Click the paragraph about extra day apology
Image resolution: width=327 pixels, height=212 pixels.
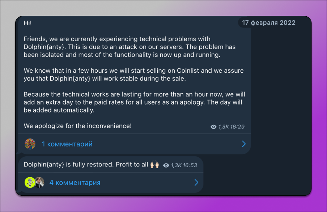point(134,102)
